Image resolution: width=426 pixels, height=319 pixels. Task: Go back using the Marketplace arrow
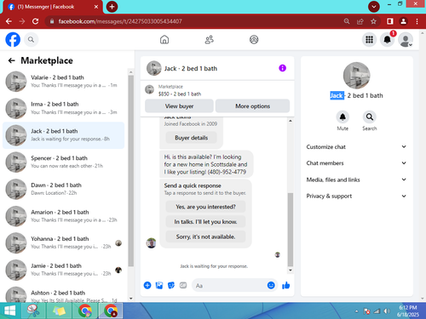11,60
